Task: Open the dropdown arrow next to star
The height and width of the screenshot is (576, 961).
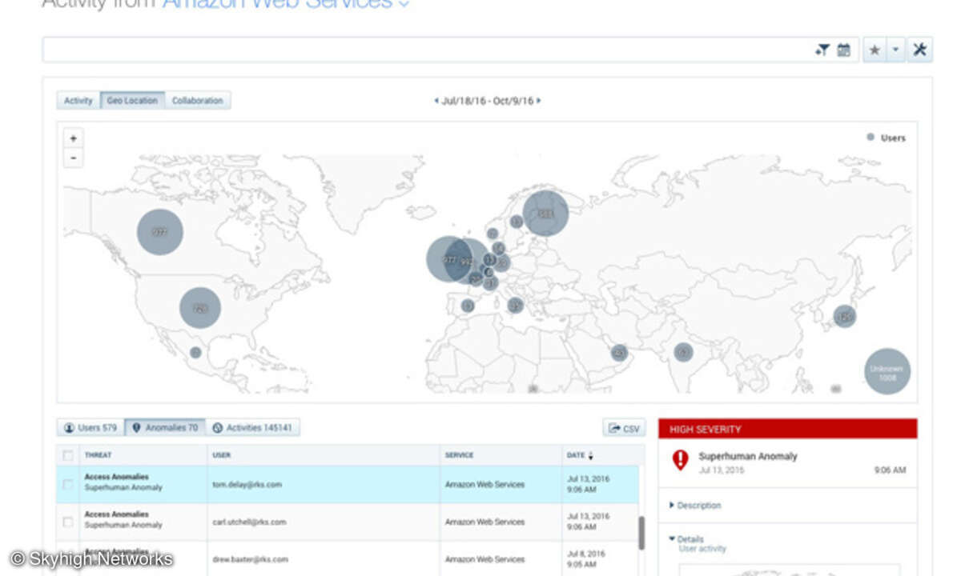Action: click(895, 50)
